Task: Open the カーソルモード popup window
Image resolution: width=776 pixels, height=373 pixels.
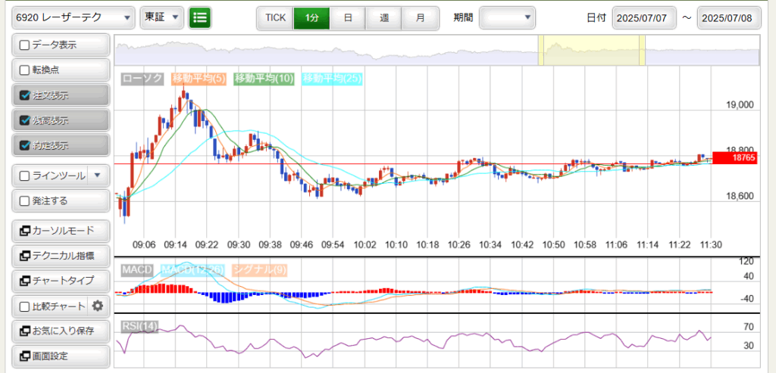Action: 61,231
